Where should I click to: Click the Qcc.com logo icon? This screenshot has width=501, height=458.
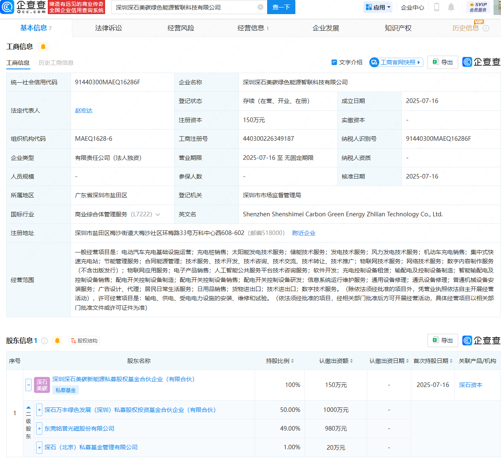tap(7, 7)
